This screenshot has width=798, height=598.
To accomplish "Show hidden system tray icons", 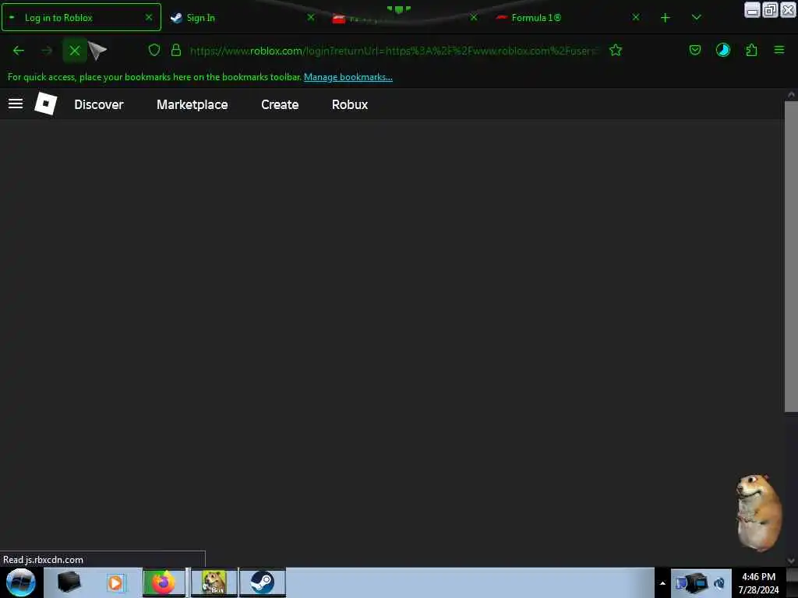I will click(662, 583).
